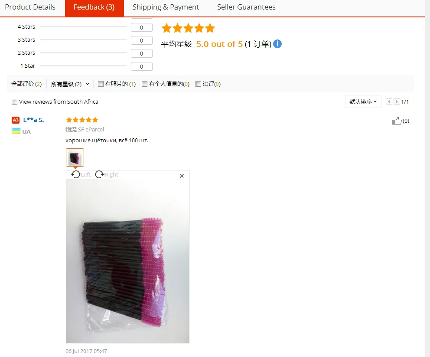Open the Seller Guarantees tab
The height and width of the screenshot is (357, 430).
246,7
